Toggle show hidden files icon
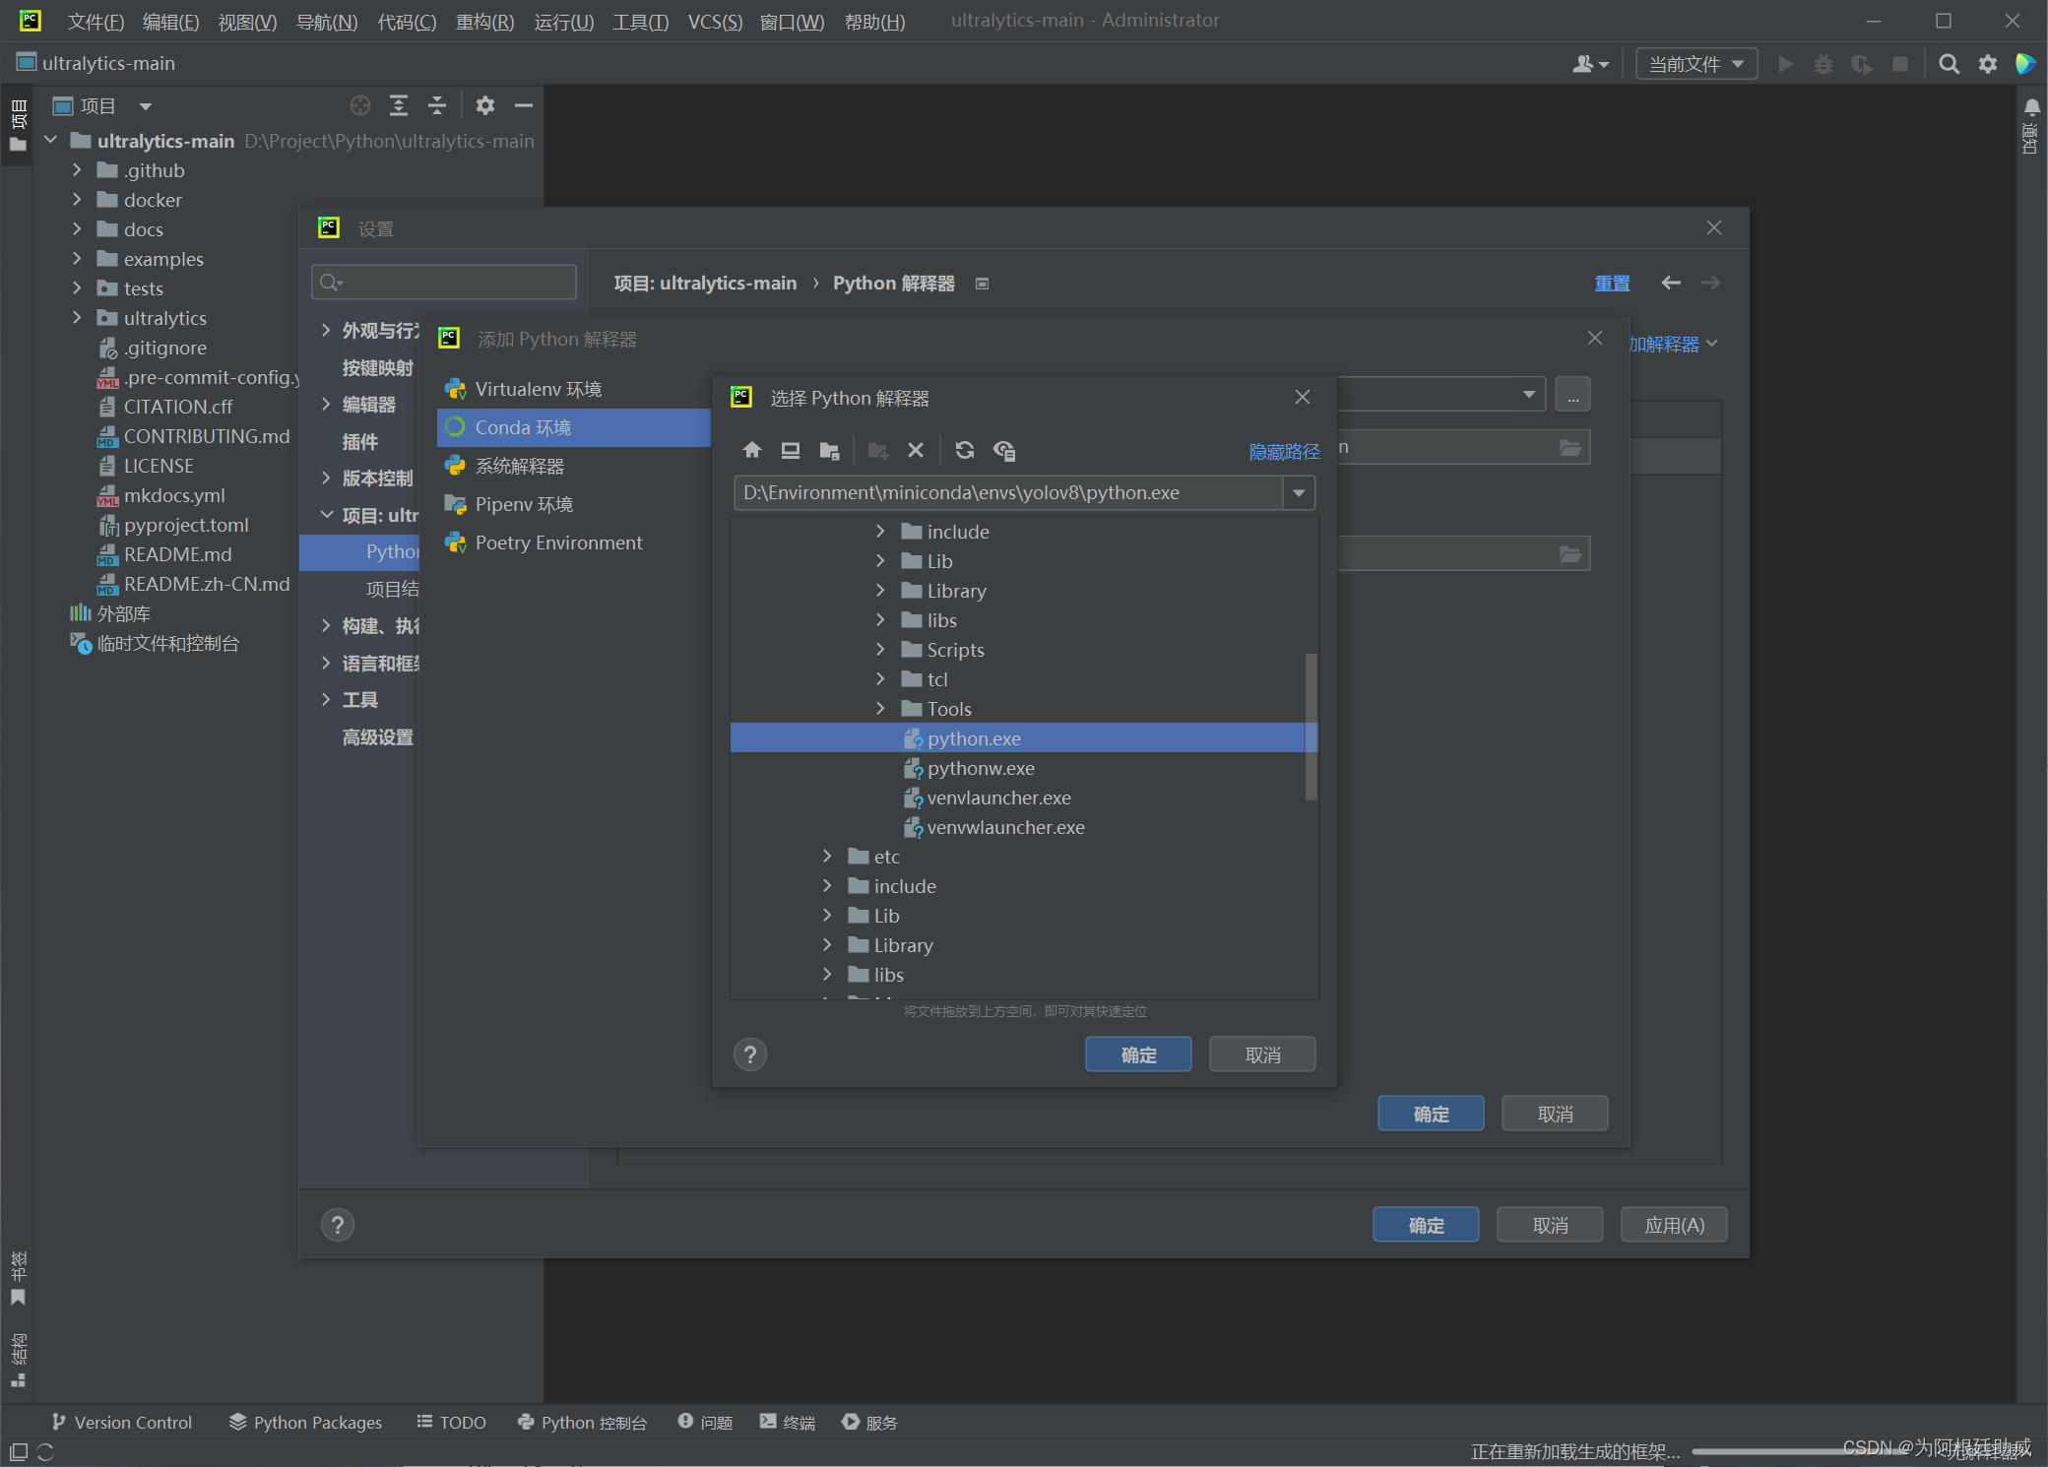The height and width of the screenshot is (1467, 2048). (x=1004, y=450)
